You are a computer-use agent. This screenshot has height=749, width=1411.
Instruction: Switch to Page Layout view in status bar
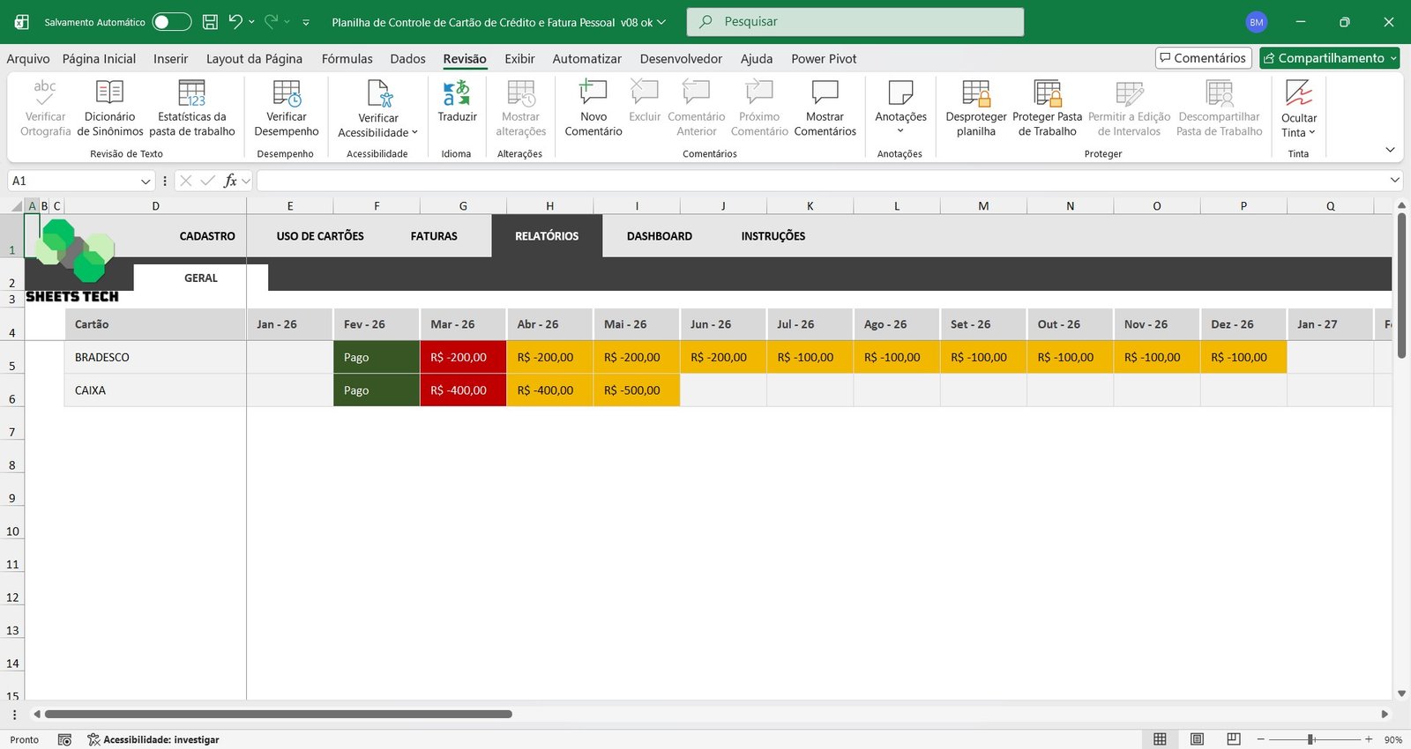[1197, 739]
